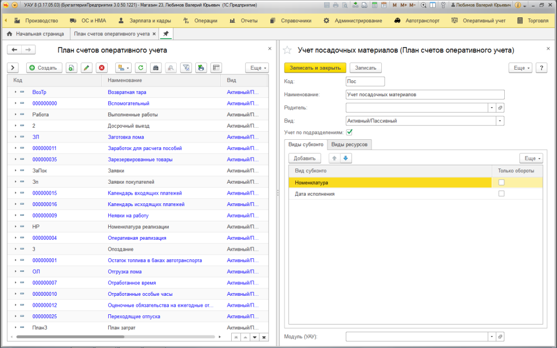The height and width of the screenshot is (348, 557).
Task: Open the Родитель dropdown arrow
Action: tap(492, 108)
